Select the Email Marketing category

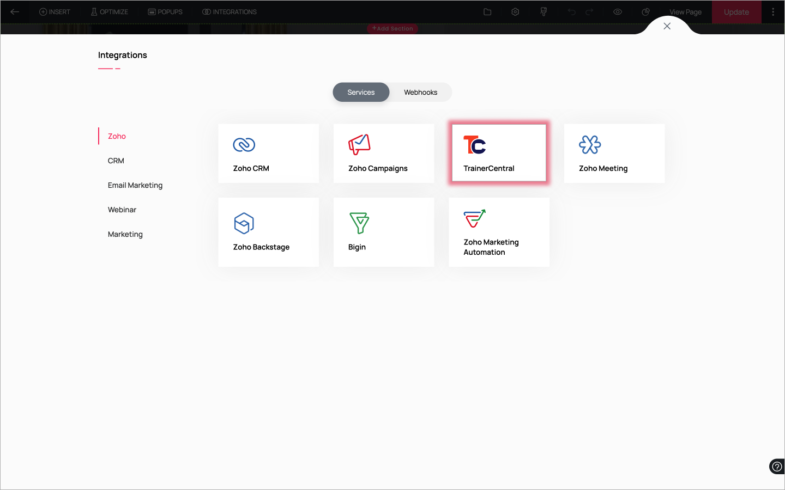pyautogui.click(x=135, y=185)
